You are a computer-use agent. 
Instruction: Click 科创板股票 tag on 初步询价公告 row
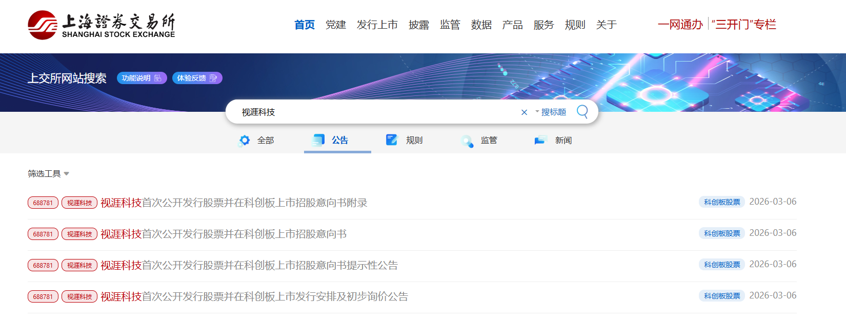point(722,296)
